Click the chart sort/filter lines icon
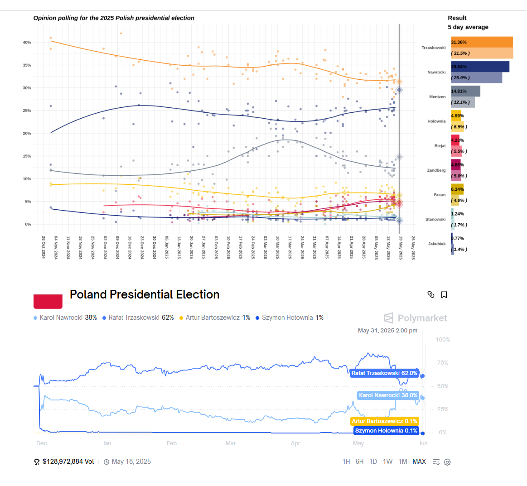 click(436, 462)
